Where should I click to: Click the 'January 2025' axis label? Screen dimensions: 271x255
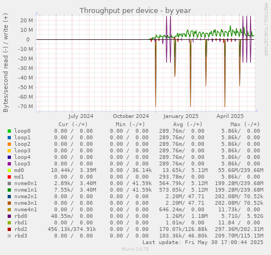(x=181, y=116)
